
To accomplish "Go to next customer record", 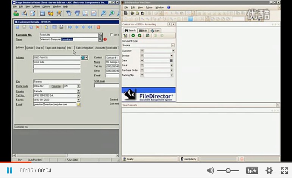I will [83, 27].
